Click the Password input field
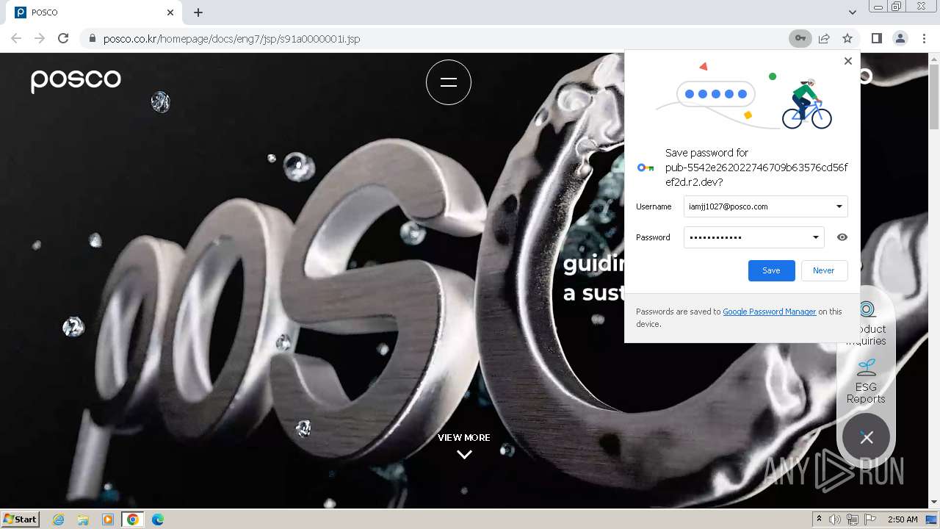 click(x=754, y=237)
